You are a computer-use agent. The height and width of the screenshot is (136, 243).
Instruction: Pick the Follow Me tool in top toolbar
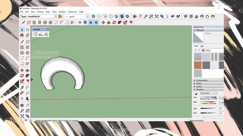(x=120, y=23)
